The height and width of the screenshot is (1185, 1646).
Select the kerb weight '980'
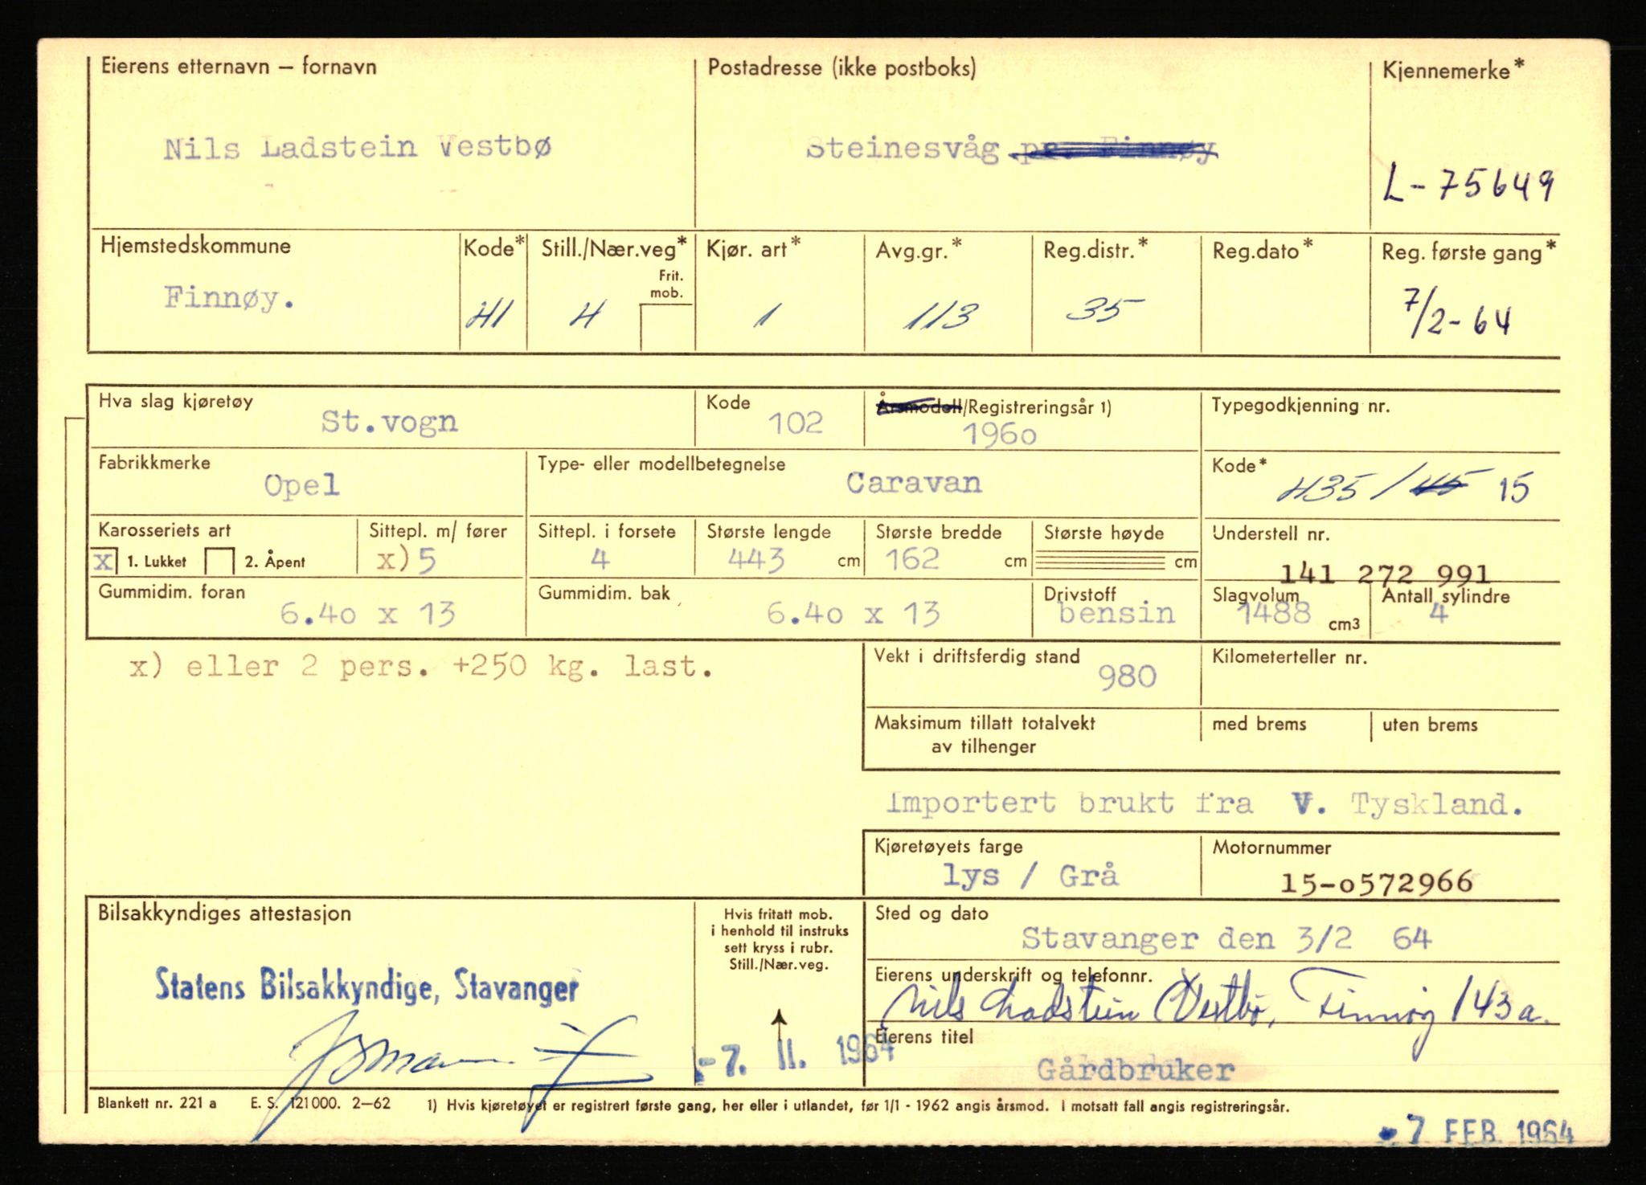click(1128, 677)
